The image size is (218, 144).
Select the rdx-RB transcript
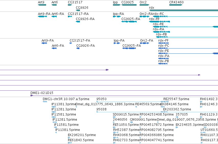(x=187, y=37)
